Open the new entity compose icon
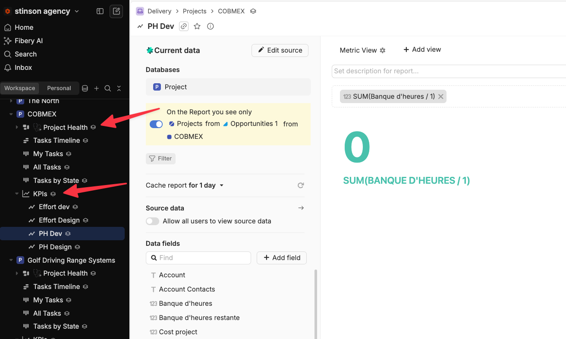Viewport: 566px width, 339px height. 116,11
